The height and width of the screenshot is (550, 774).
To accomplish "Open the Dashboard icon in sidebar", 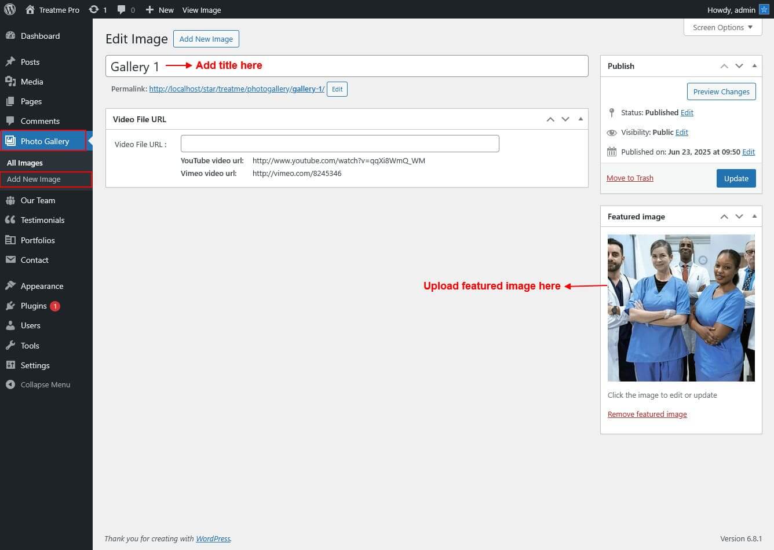I will pyautogui.click(x=10, y=36).
